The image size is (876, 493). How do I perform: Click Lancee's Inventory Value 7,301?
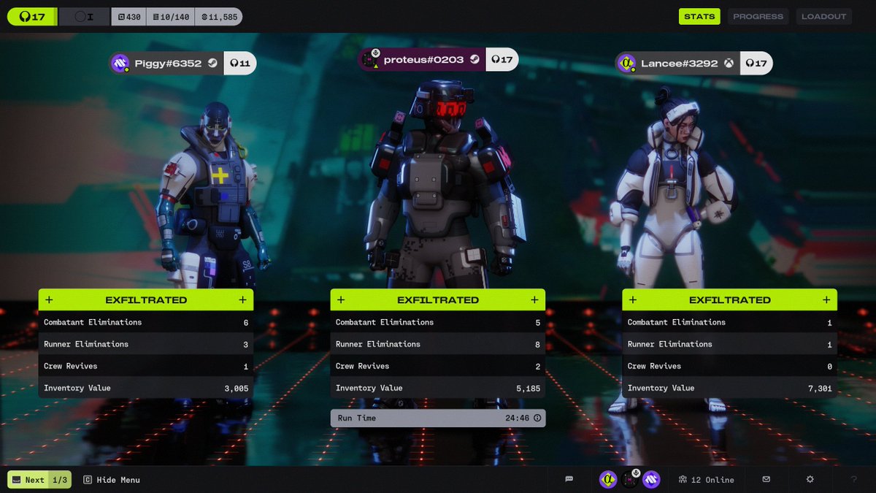coord(820,389)
